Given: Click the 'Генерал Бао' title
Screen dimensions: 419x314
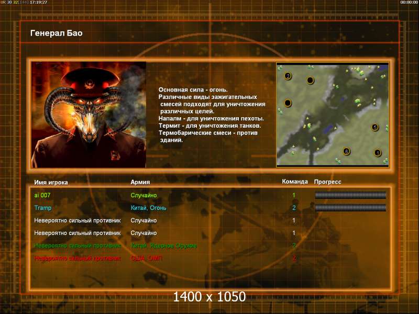Looking at the screenshot, I should tap(57, 33).
